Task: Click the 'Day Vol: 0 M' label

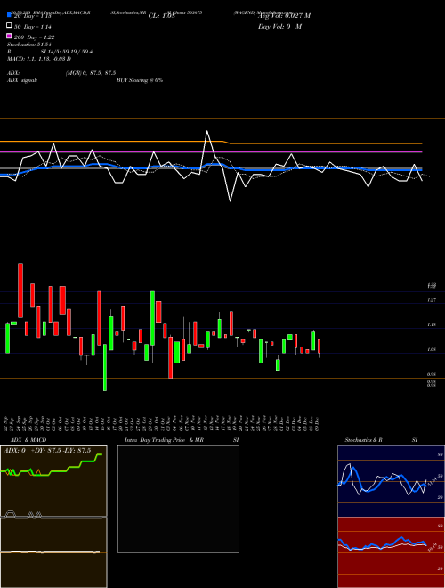Action: pyautogui.click(x=279, y=27)
